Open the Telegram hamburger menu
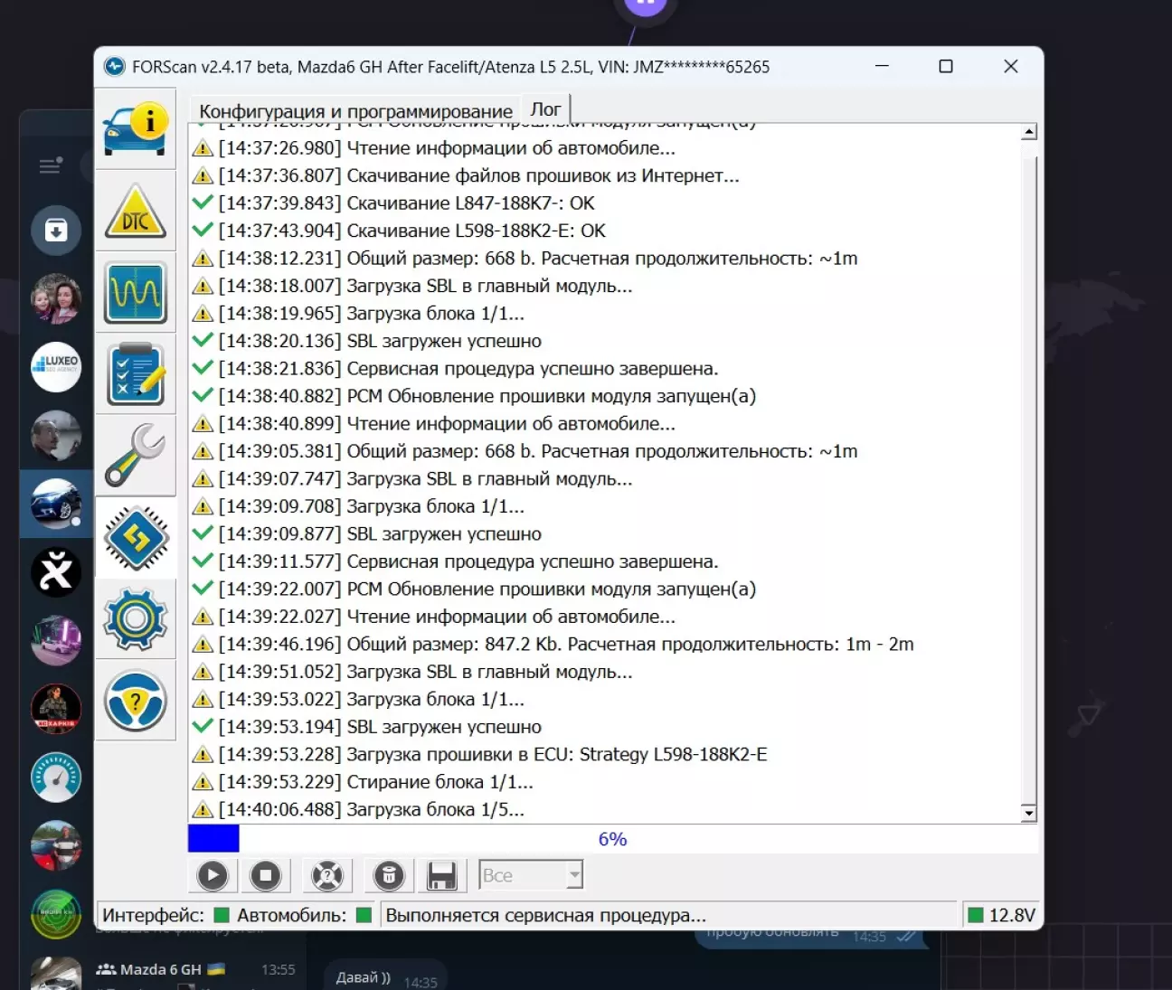The image size is (1172, 990). [x=51, y=165]
